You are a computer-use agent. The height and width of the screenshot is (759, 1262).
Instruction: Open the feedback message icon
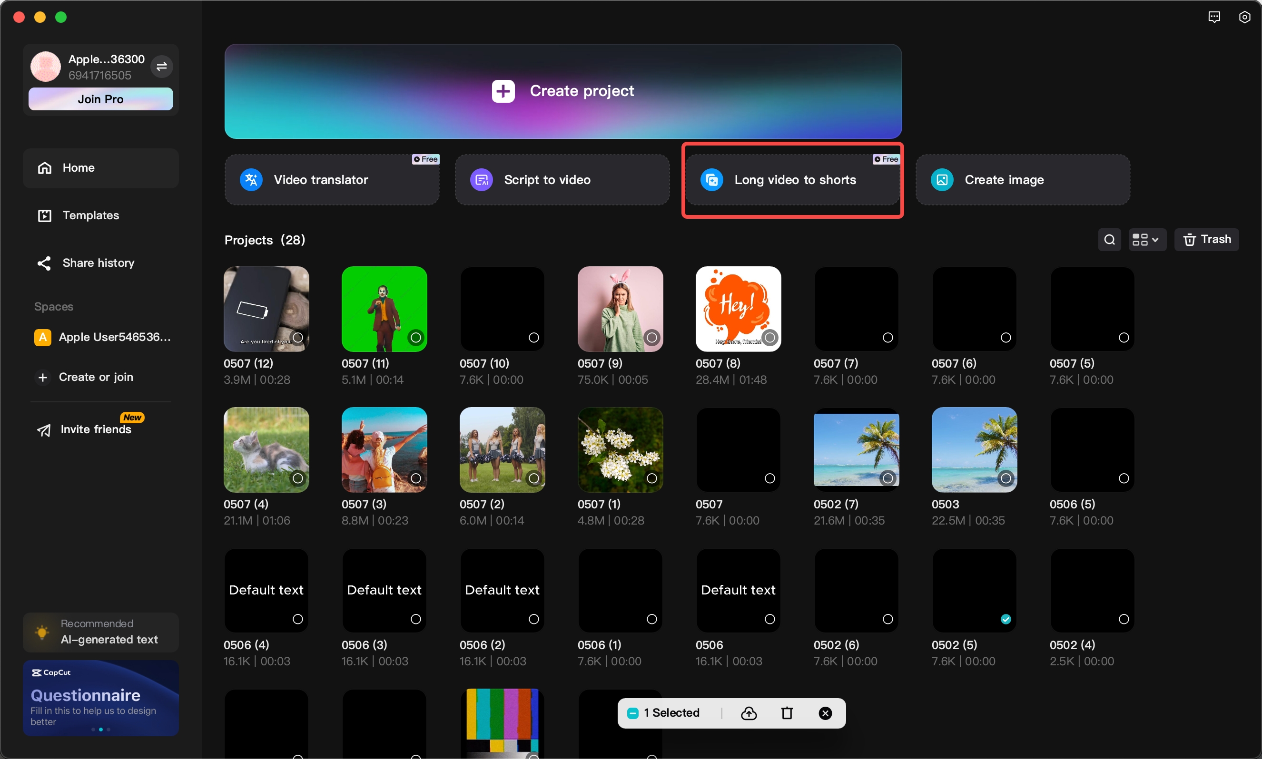tap(1214, 18)
